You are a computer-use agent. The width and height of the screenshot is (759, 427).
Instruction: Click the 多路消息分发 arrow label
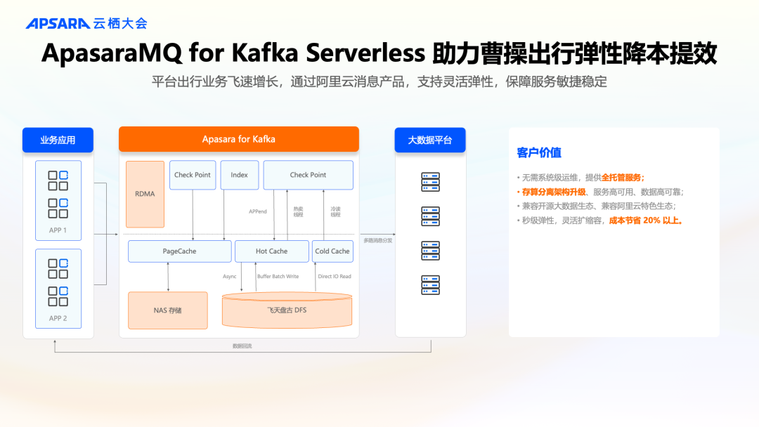[378, 240]
